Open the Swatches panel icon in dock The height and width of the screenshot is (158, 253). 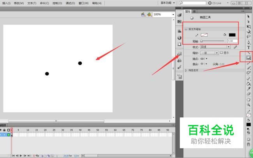click(x=179, y=21)
